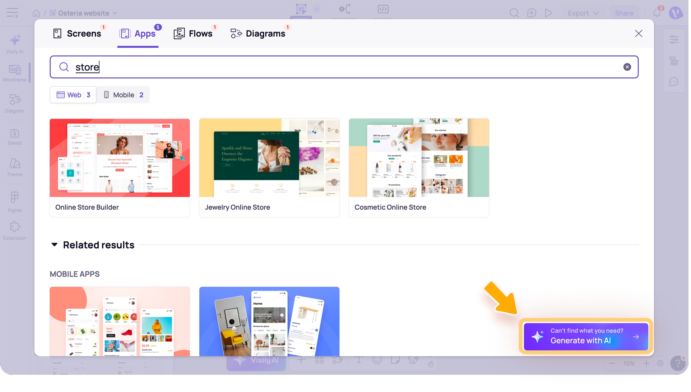Viewport: 691px width, 392px height.
Task: Open the Extension sidebar panel
Action: tap(15, 231)
